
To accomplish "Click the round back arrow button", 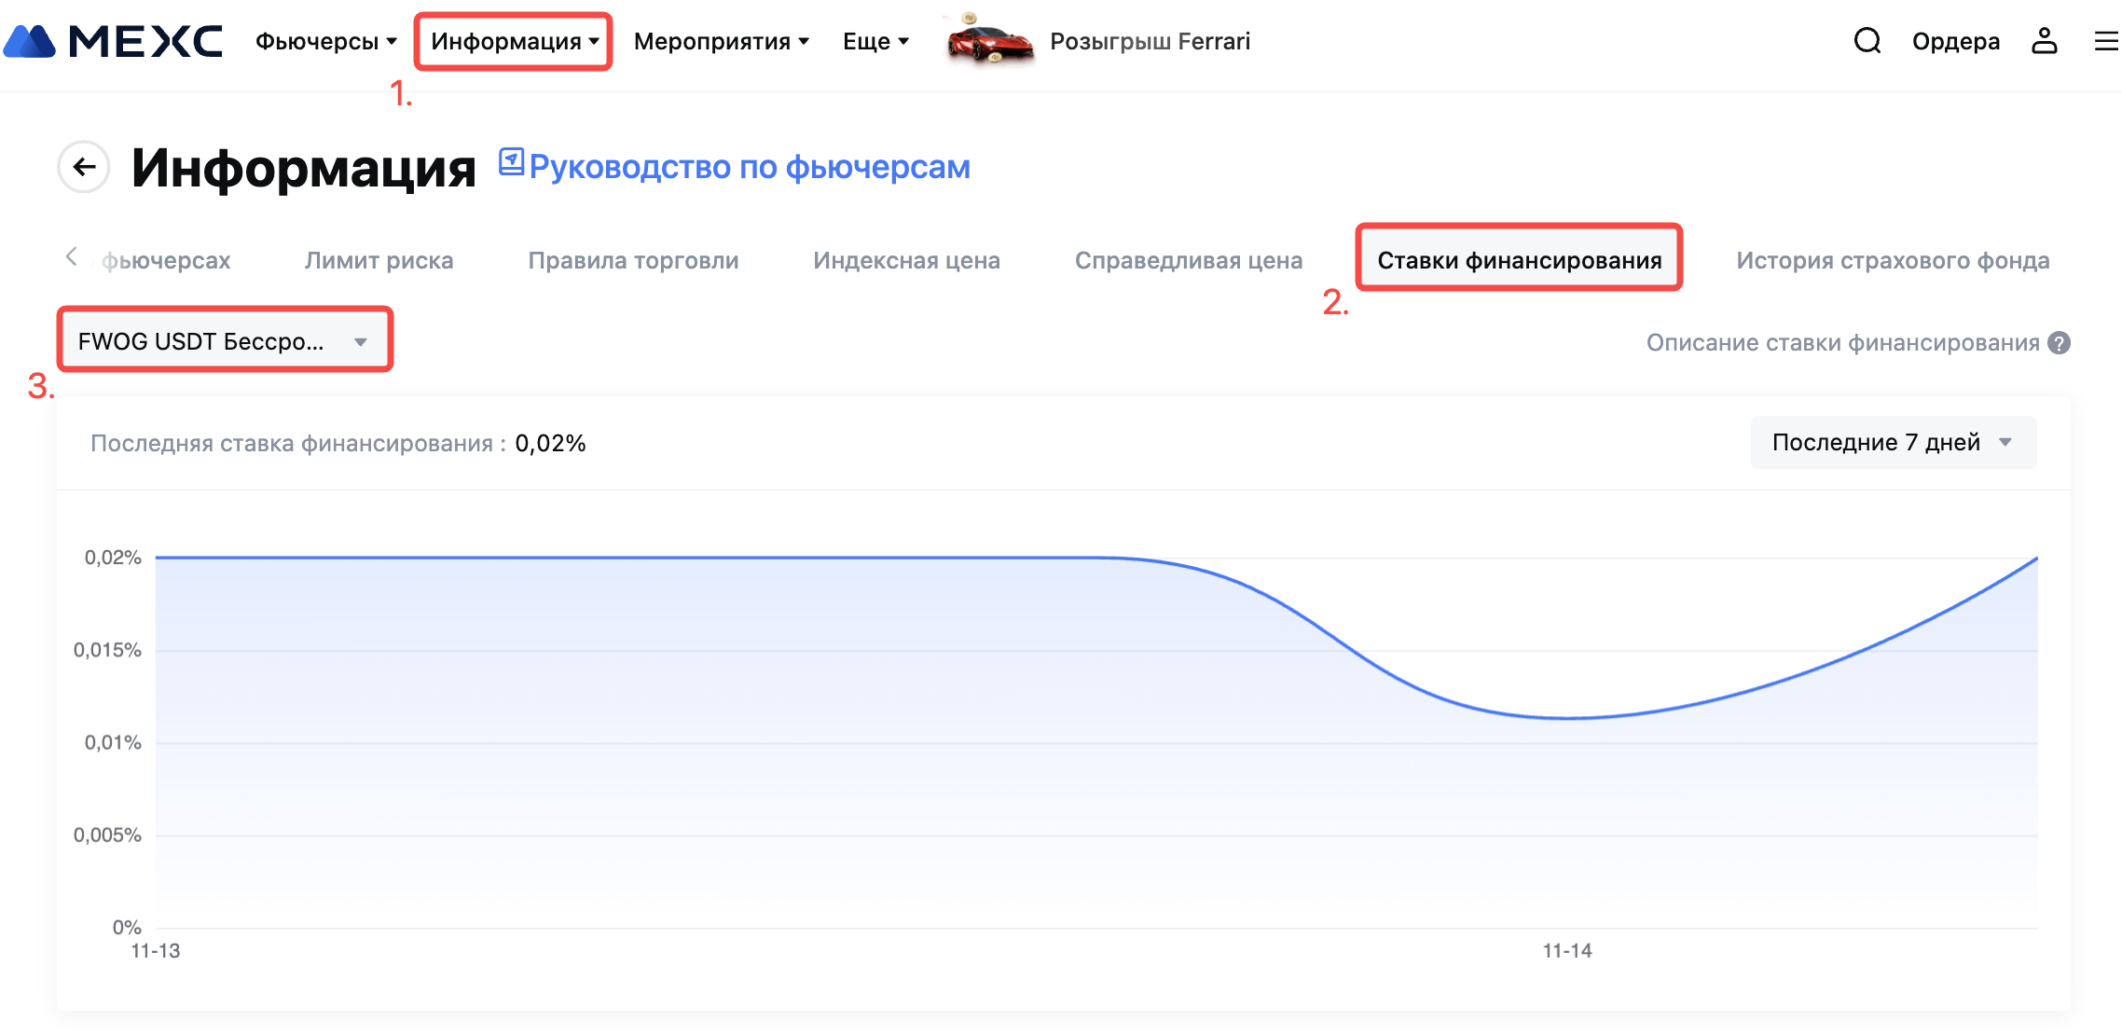I will pyautogui.click(x=84, y=167).
